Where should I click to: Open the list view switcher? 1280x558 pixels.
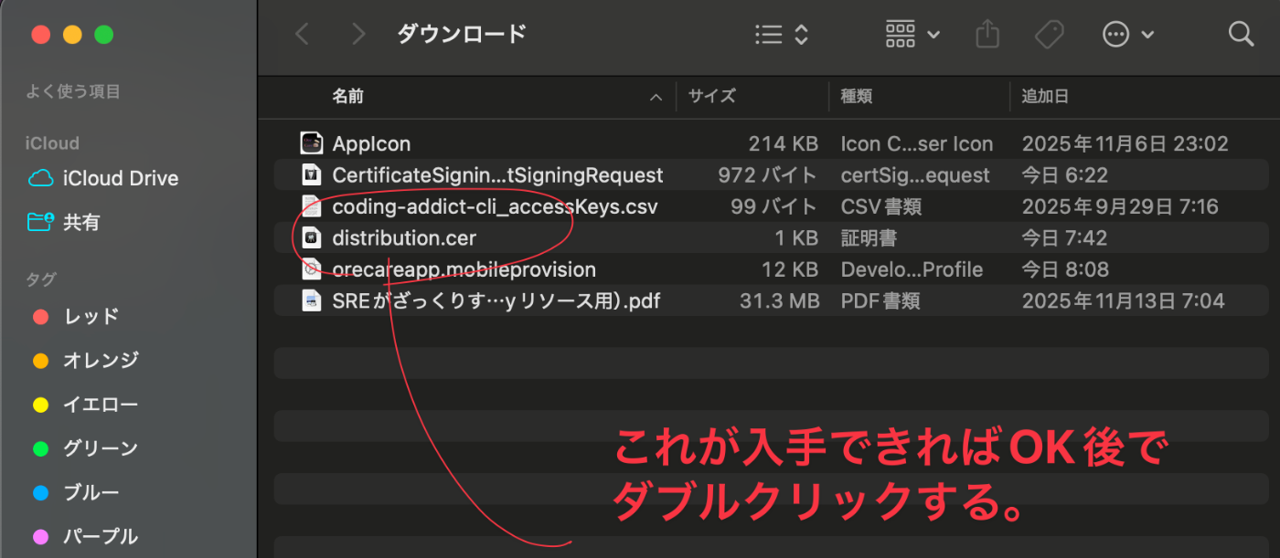782,35
